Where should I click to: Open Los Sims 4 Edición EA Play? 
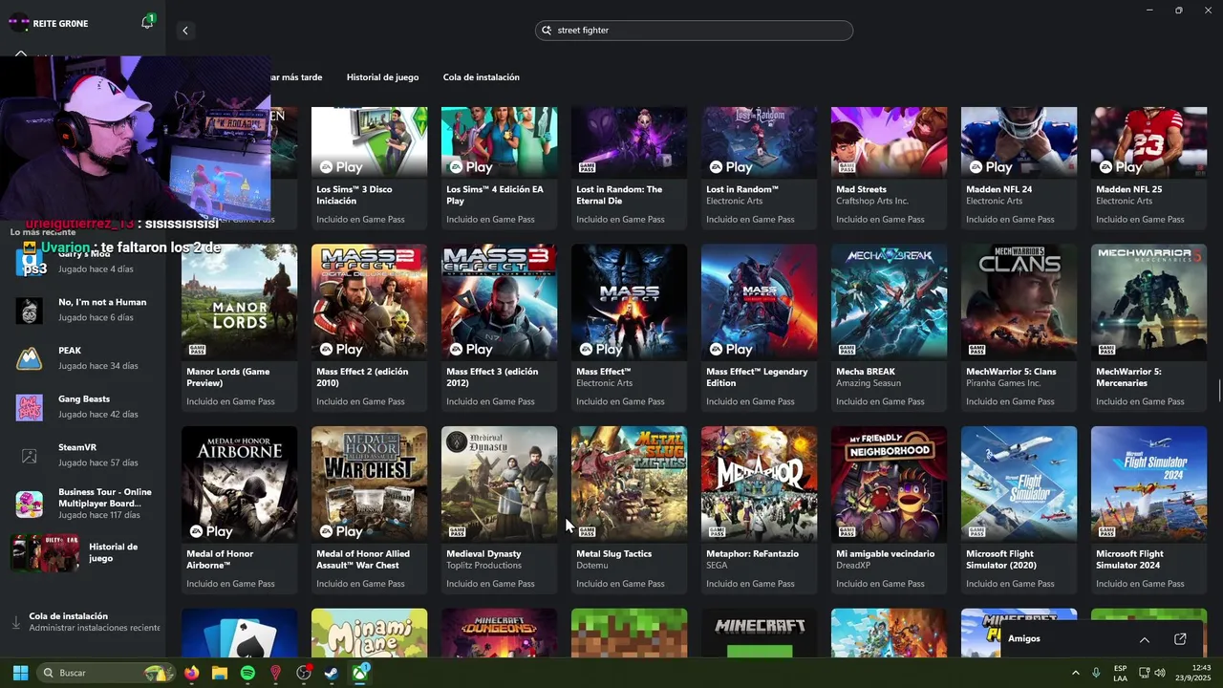(499, 168)
